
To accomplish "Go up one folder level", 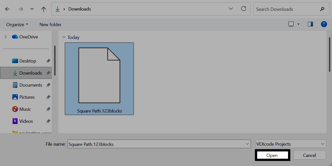I will pyautogui.click(x=44, y=9).
